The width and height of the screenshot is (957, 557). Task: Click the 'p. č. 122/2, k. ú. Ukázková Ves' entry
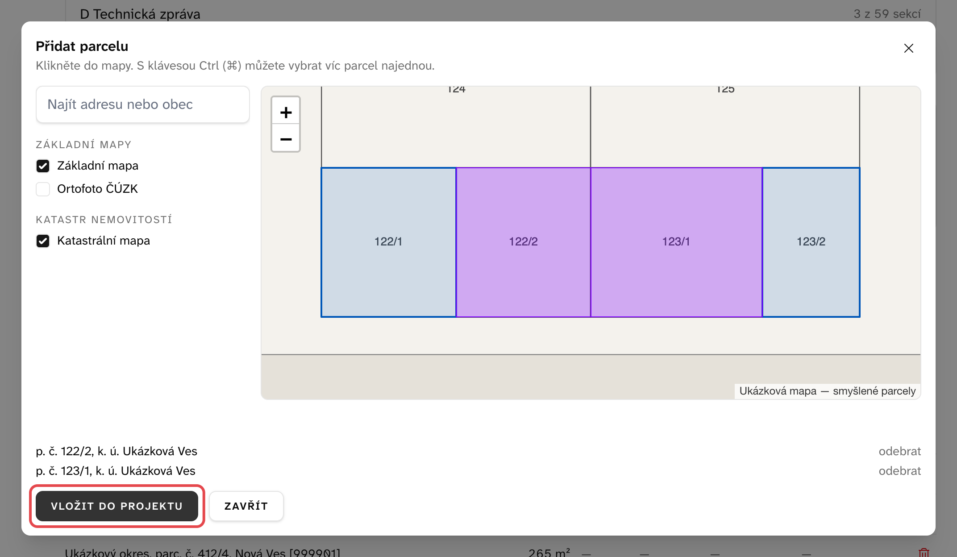[x=117, y=451]
